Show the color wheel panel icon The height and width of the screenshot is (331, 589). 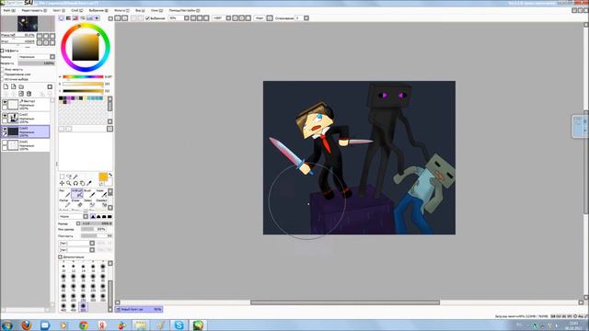coord(62,18)
